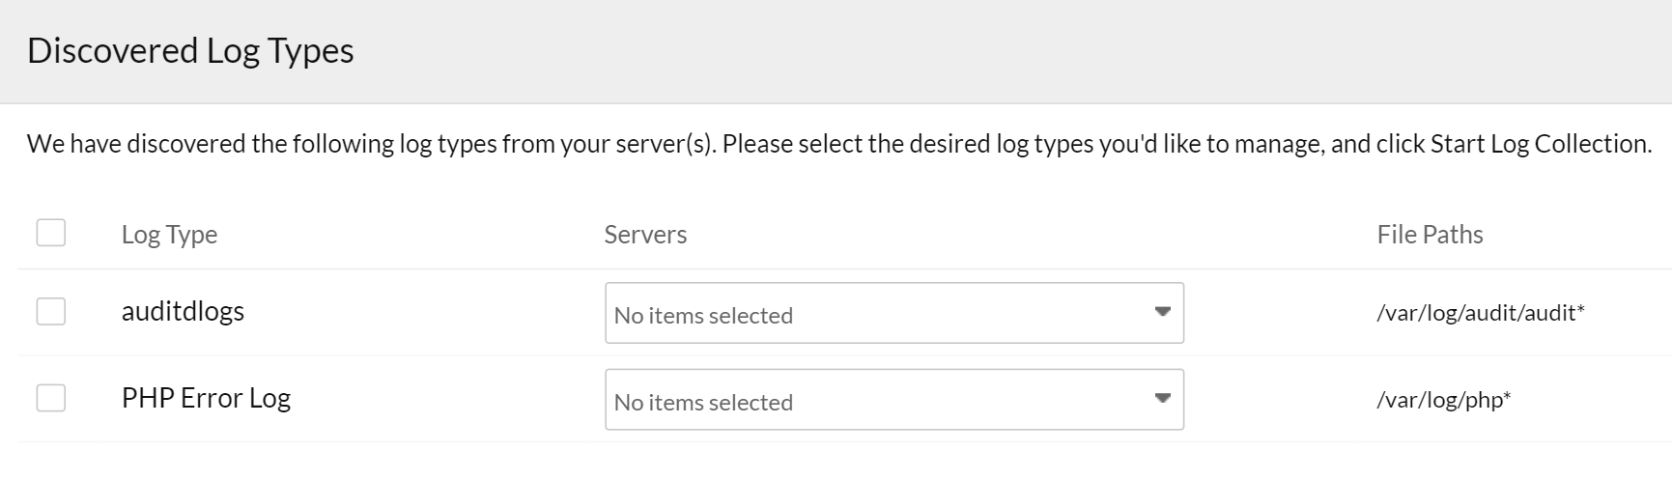
Task: Select the PHP Error Log type name
Action: (x=206, y=398)
